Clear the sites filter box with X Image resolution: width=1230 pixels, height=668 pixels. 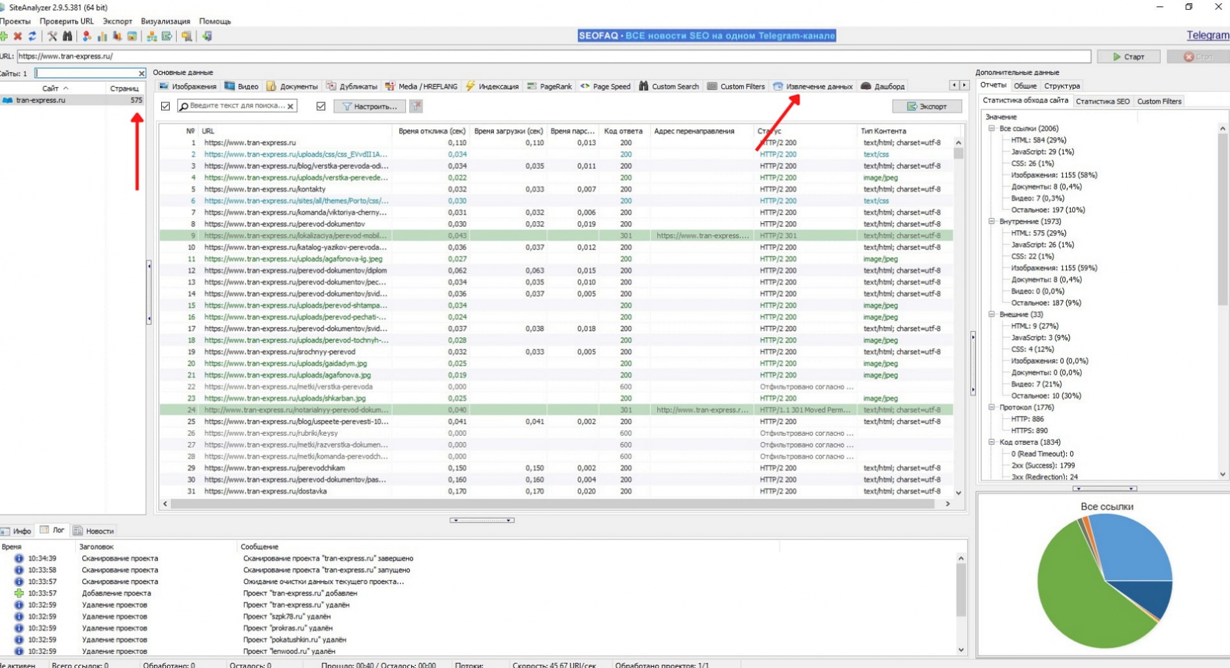[141, 73]
